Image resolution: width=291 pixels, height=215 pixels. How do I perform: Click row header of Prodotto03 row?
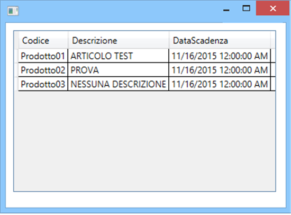click(16, 84)
